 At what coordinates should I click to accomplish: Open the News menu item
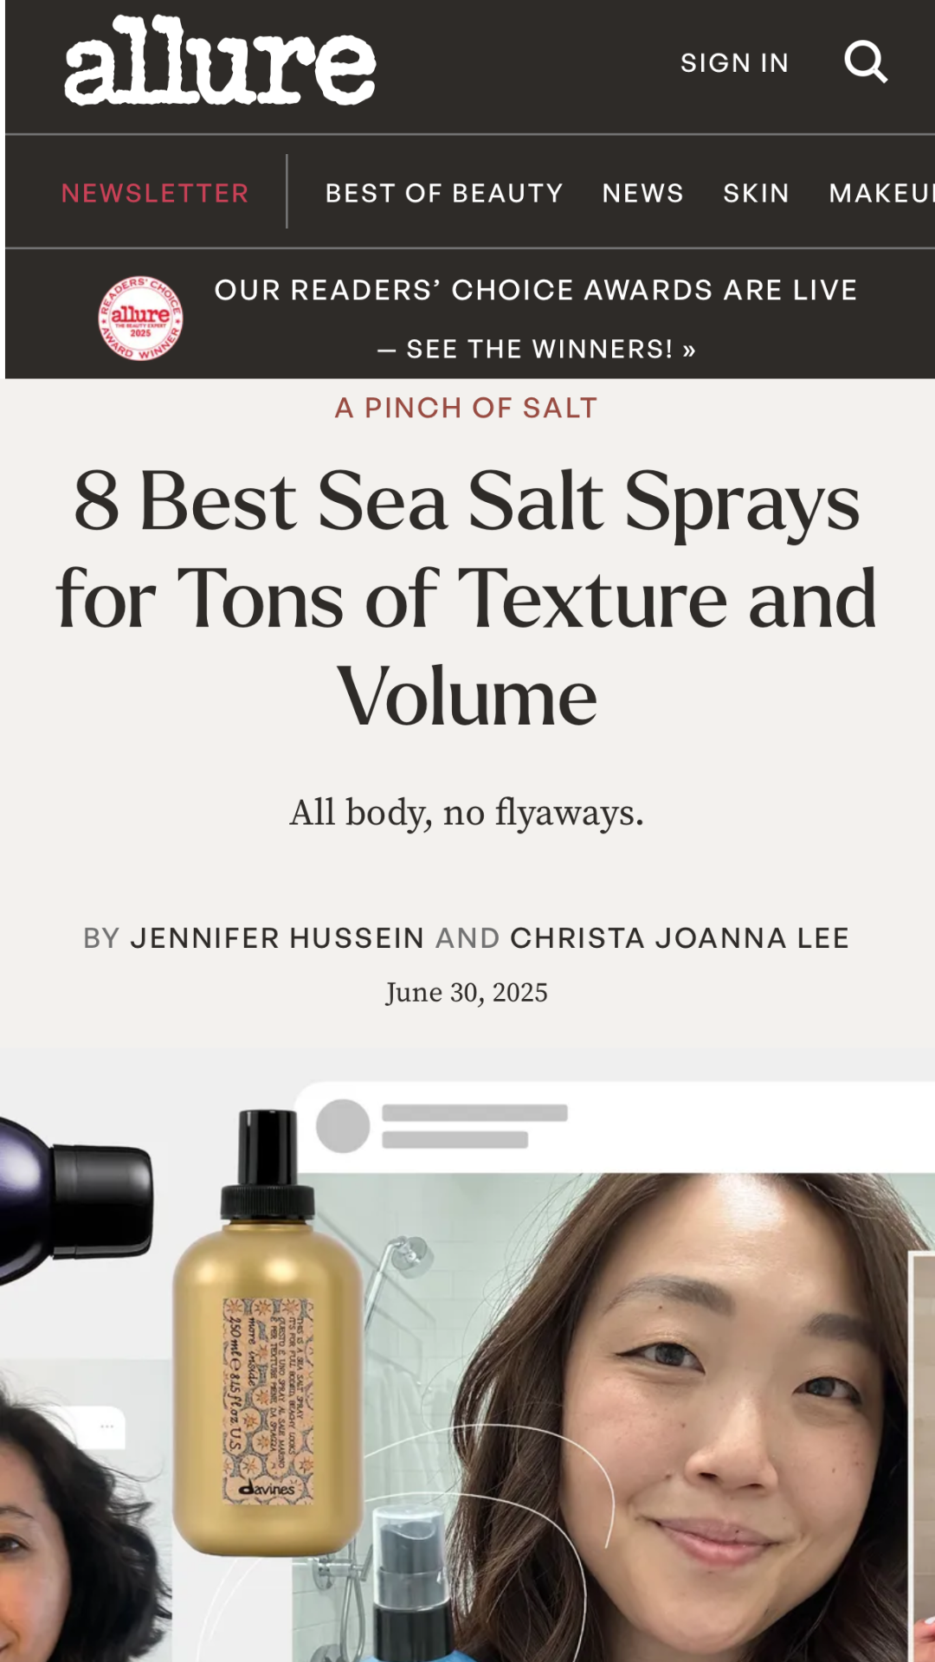click(x=642, y=193)
